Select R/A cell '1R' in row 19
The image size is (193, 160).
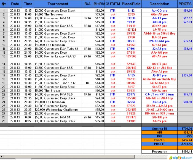point(87,83)
